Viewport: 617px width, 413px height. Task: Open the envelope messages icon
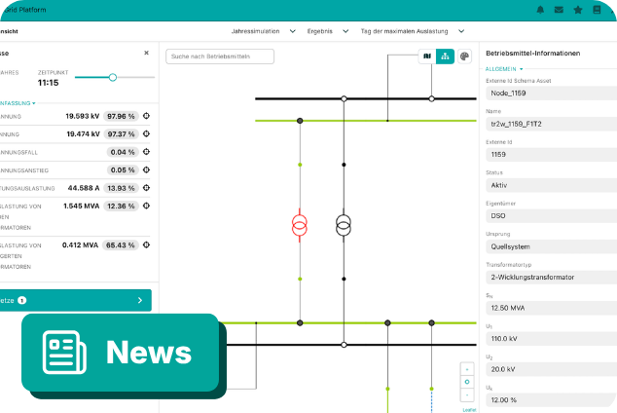pos(559,10)
